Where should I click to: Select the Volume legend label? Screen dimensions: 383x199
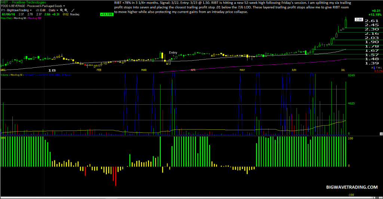4,75
